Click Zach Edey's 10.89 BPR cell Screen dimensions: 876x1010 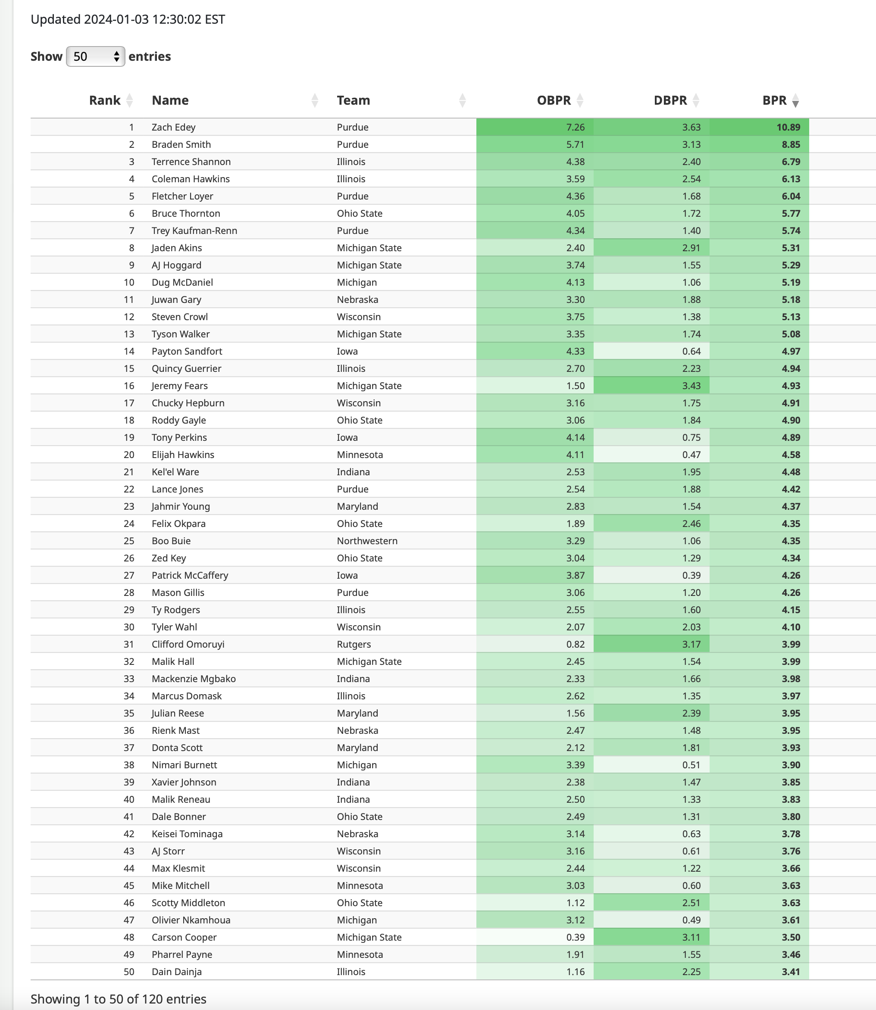pyautogui.click(x=788, y=128)
